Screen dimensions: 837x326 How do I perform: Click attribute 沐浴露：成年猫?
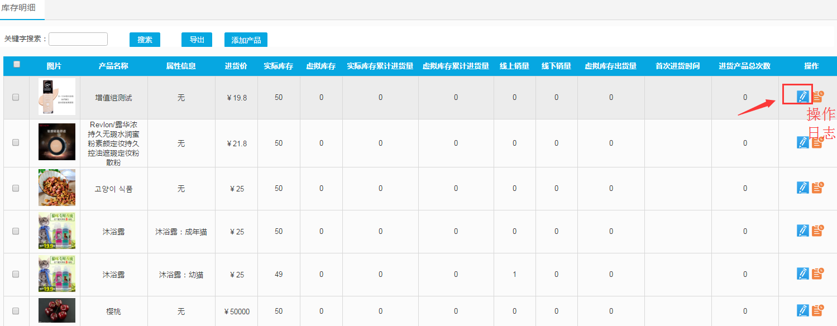point(181,232)
